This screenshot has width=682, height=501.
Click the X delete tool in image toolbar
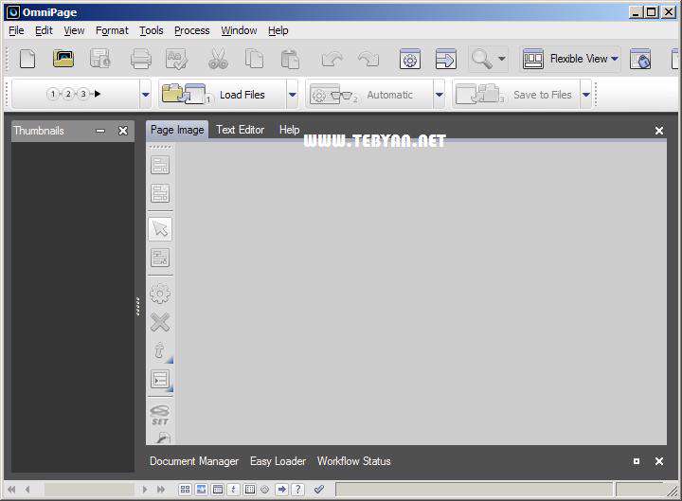160,322
